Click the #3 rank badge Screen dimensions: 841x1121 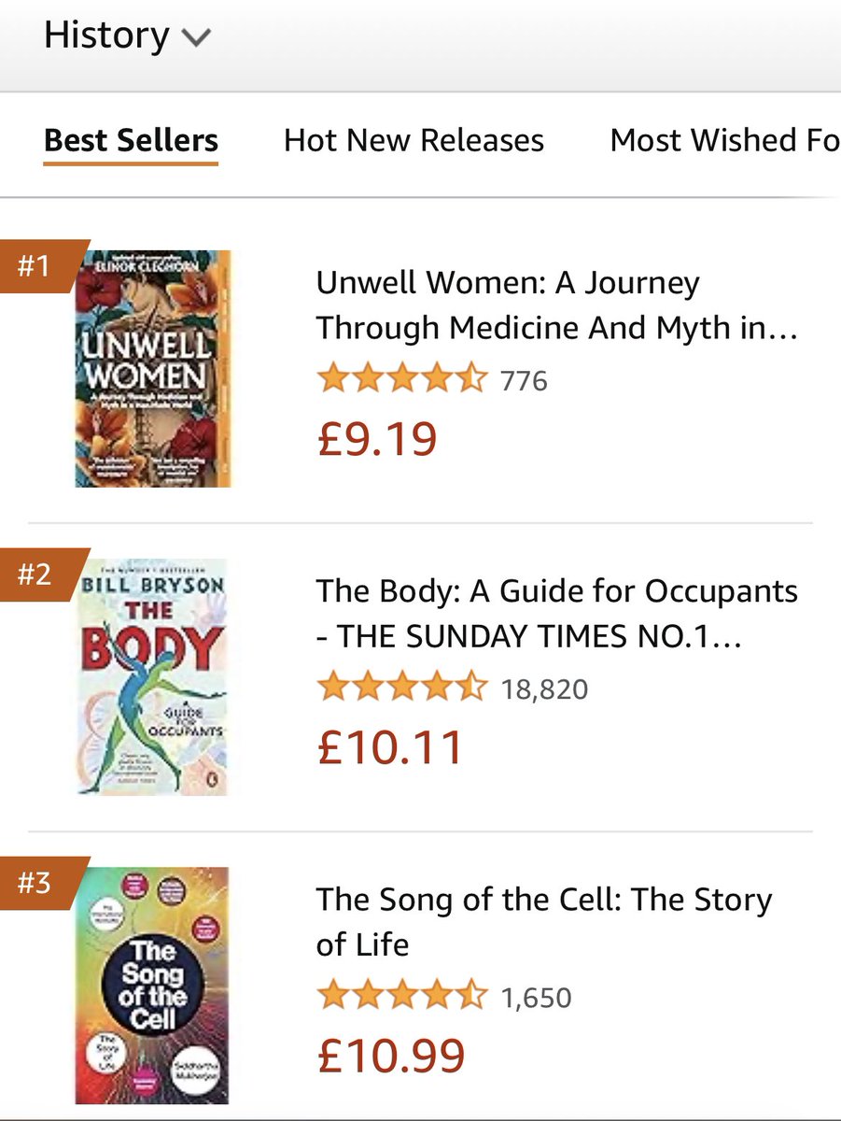37,882
